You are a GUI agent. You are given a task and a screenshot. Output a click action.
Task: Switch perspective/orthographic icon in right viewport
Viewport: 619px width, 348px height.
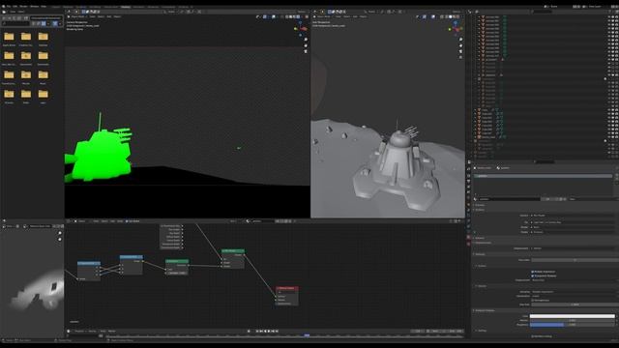(460, 57)
